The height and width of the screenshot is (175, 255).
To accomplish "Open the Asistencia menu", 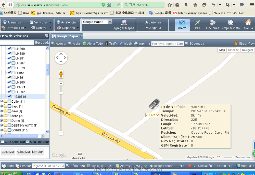I will click(x=68, y=22).
